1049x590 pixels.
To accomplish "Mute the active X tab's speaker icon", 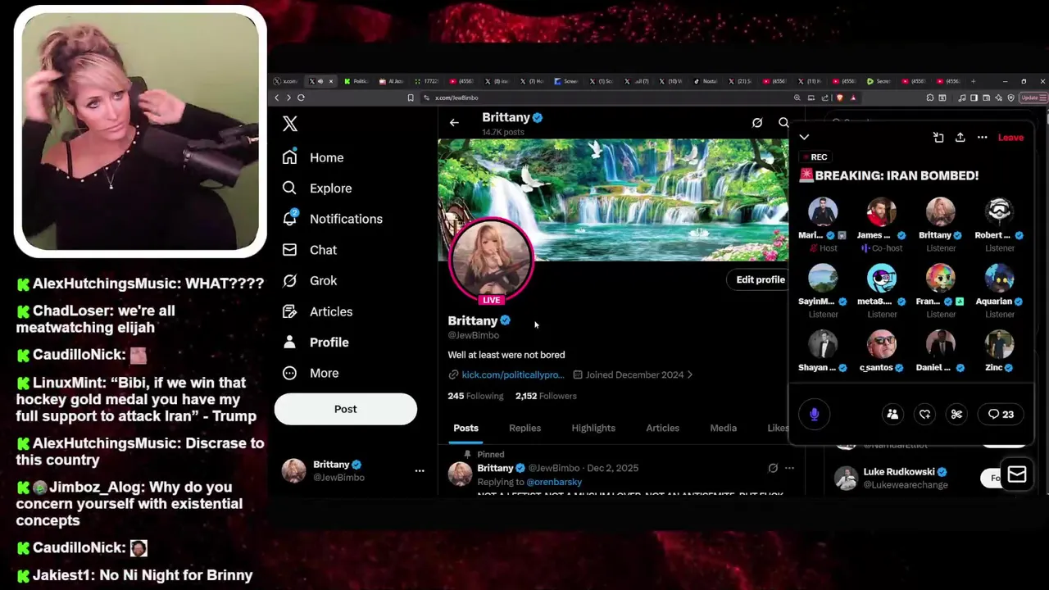I will pyautogui.click(x=320, y=81).
